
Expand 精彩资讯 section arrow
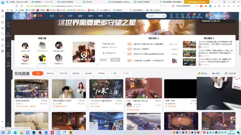[158, 38]
